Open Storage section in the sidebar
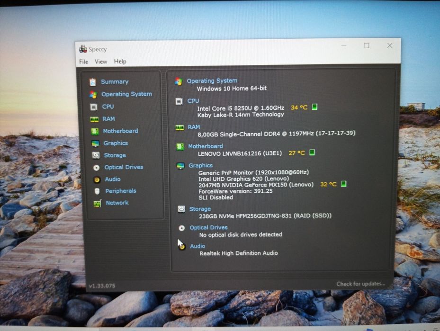440x331 pixels. (115, 155)
